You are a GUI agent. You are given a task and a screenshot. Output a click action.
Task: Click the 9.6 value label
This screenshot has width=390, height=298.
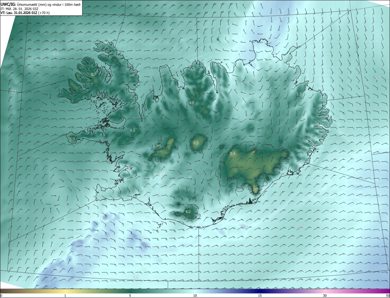click(x=136, y=277)
